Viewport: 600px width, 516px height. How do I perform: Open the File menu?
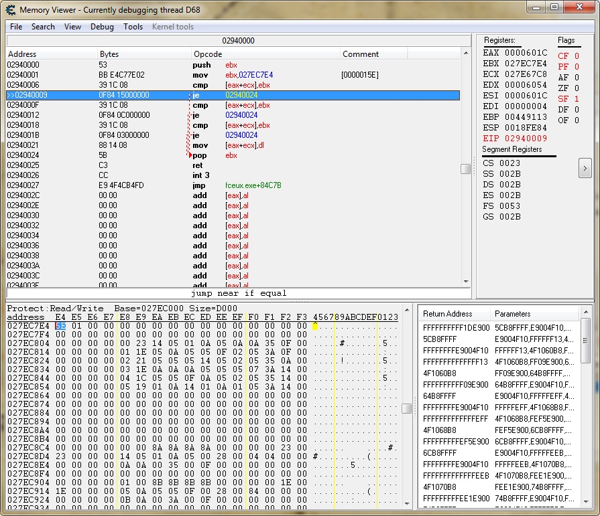[16, 27]
